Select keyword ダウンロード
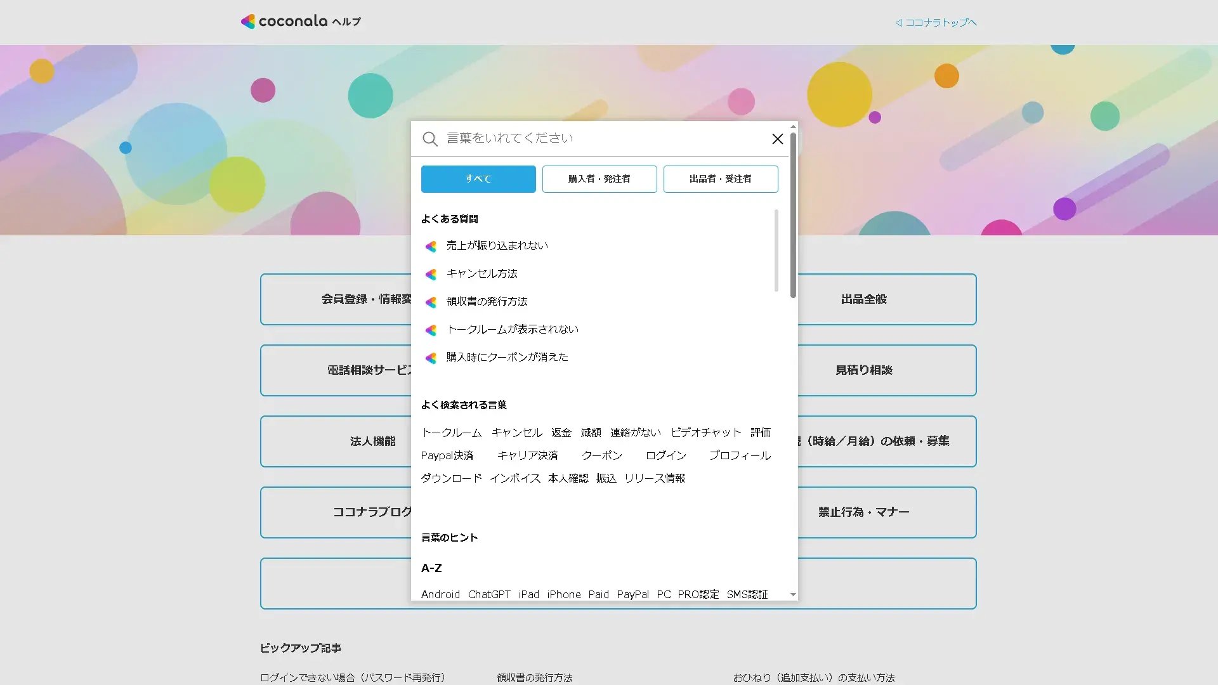 click(x=451, y=478)
